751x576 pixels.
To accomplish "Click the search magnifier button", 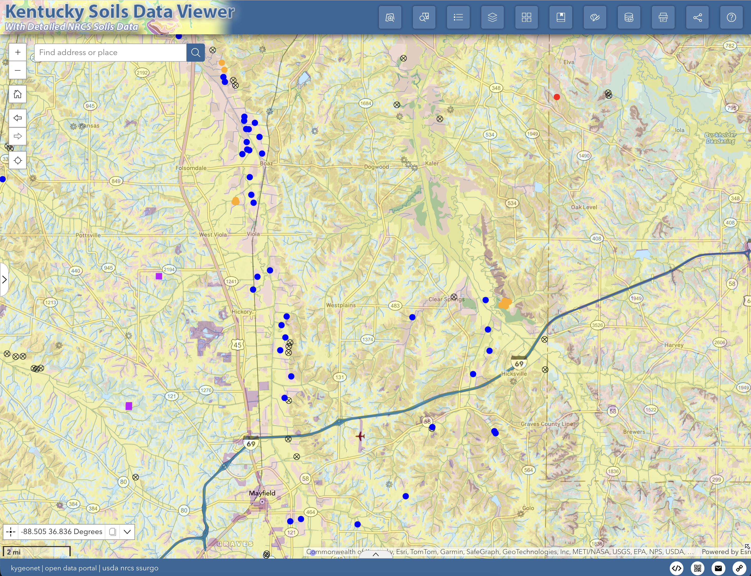I will 195,52.
